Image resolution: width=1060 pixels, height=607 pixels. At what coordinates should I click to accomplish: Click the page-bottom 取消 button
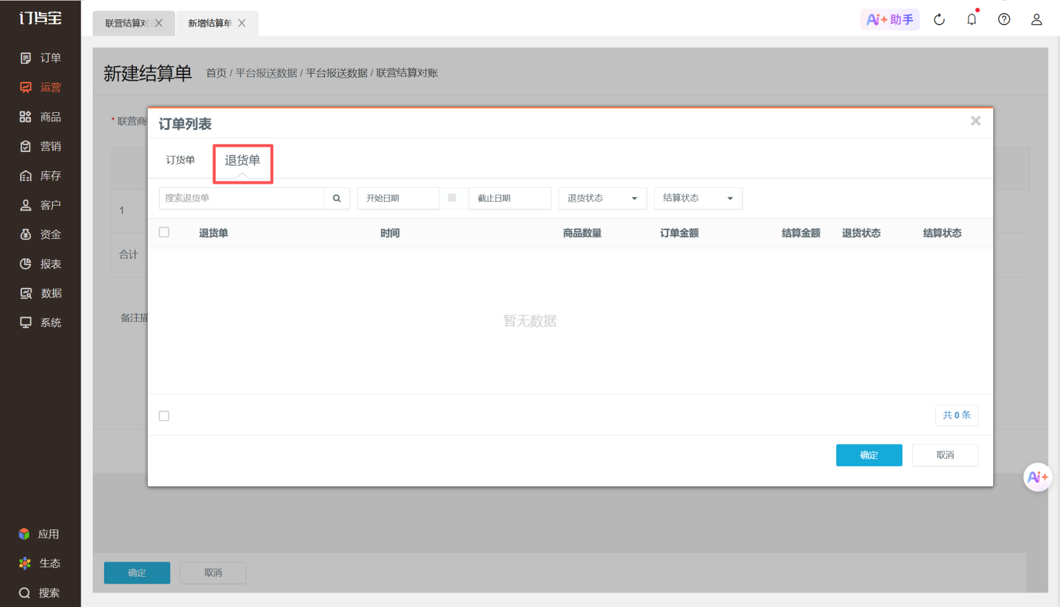[213, 573]
